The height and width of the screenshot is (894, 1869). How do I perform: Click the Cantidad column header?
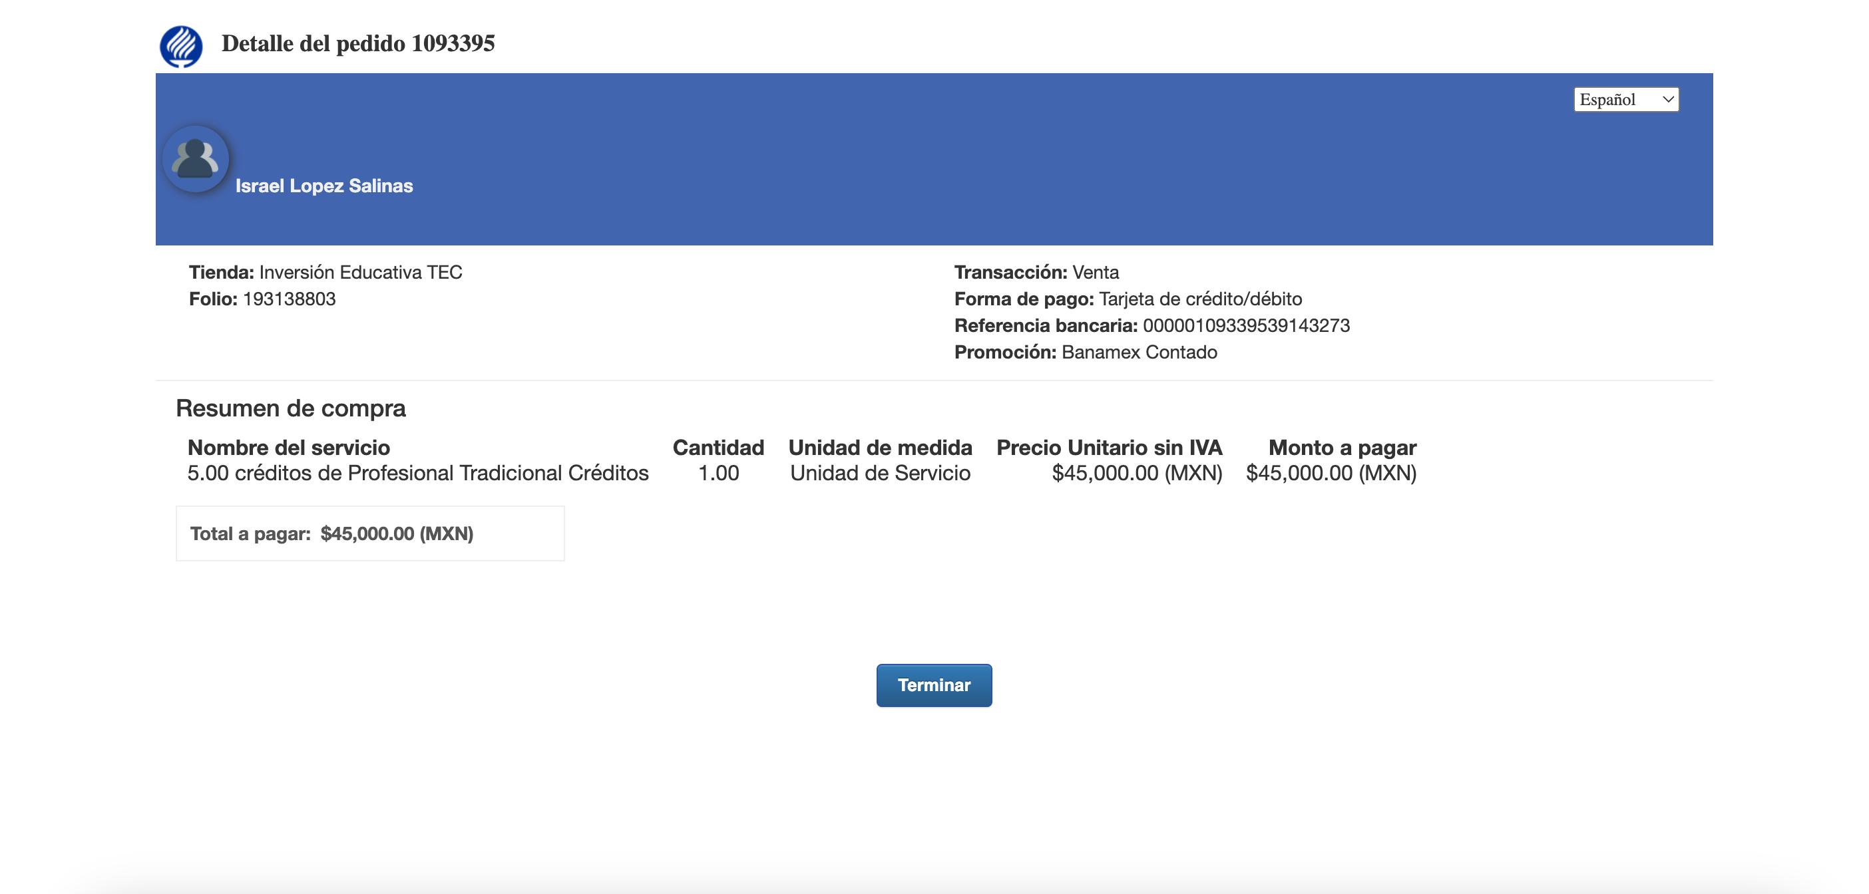pyautogui.click(x=718, y=448)
